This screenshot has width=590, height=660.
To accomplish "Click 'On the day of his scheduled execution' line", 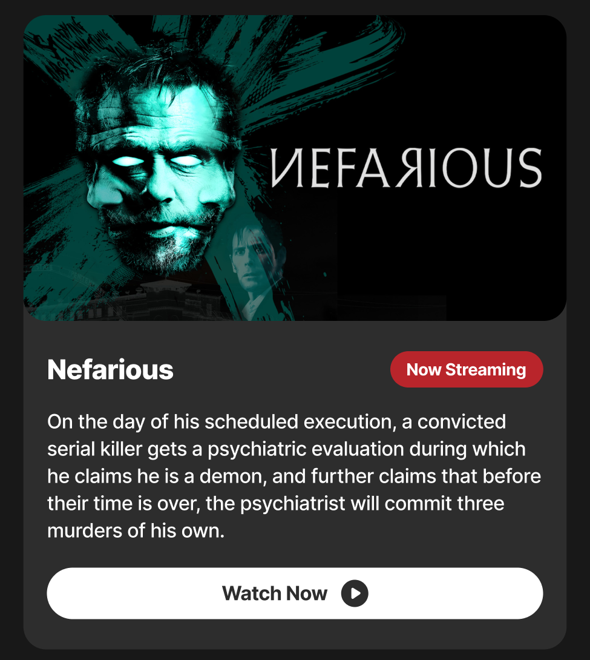I will (x=277, y=422).
